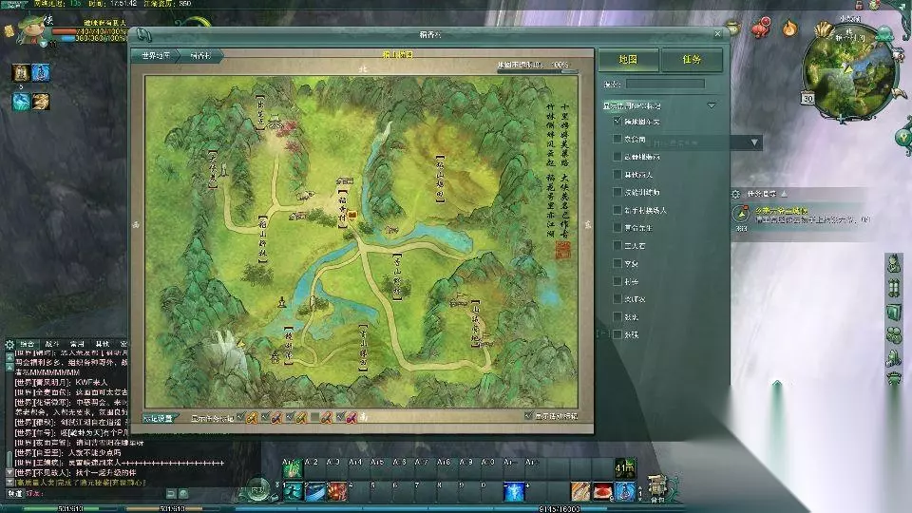Toggle the eighth NPC marker checkbox
This screenshot has width=912, height=513.
(617, 245)
